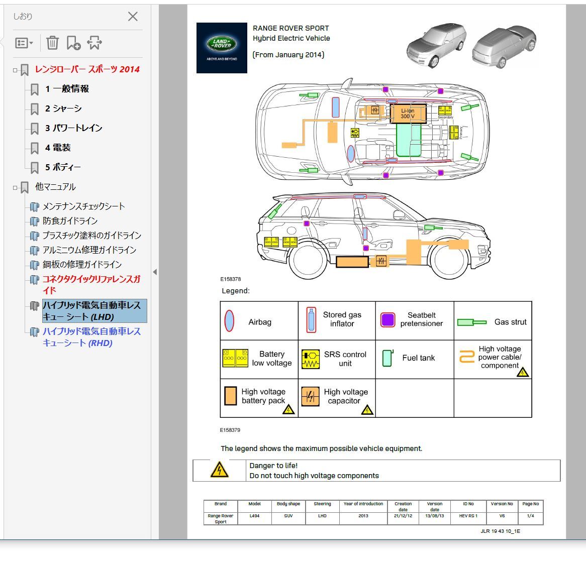Viewport: 586px width, 564px height.
Task: Click the Airbag legend symbol
Action: [229, 321]
